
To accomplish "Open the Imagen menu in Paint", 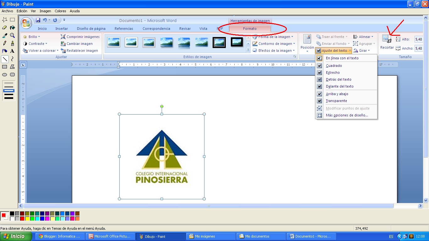I will pos(45,11).
